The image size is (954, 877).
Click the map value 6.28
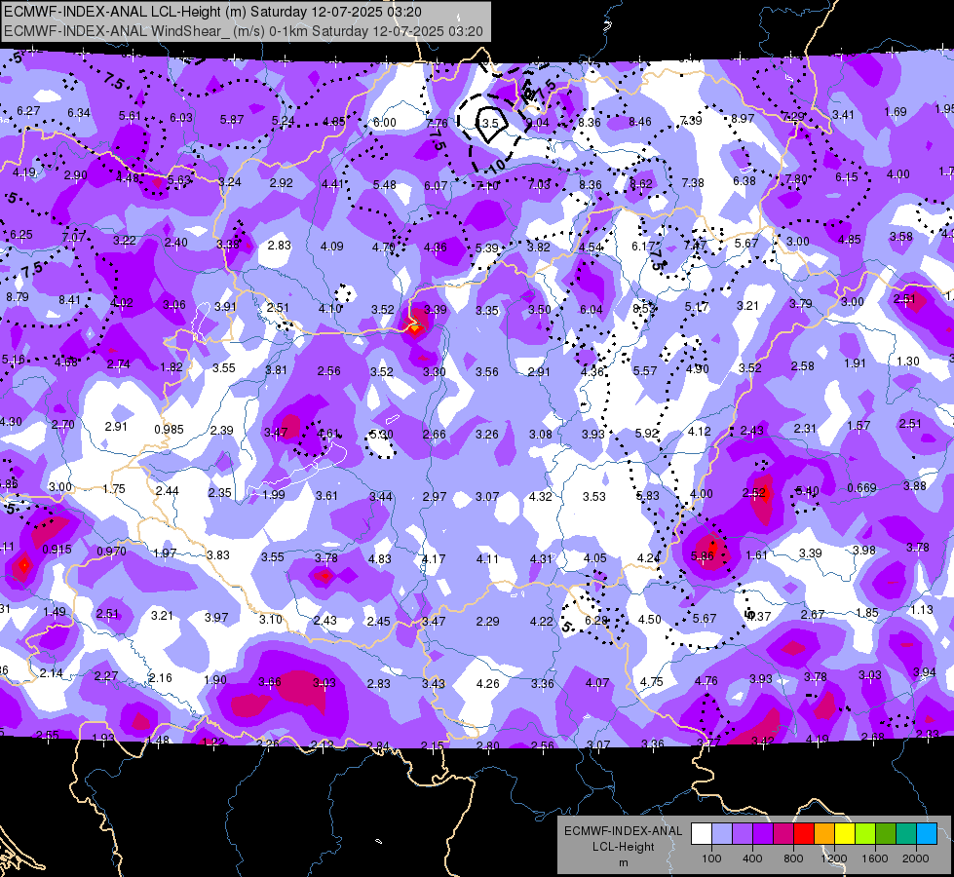(x=596, y=620)
